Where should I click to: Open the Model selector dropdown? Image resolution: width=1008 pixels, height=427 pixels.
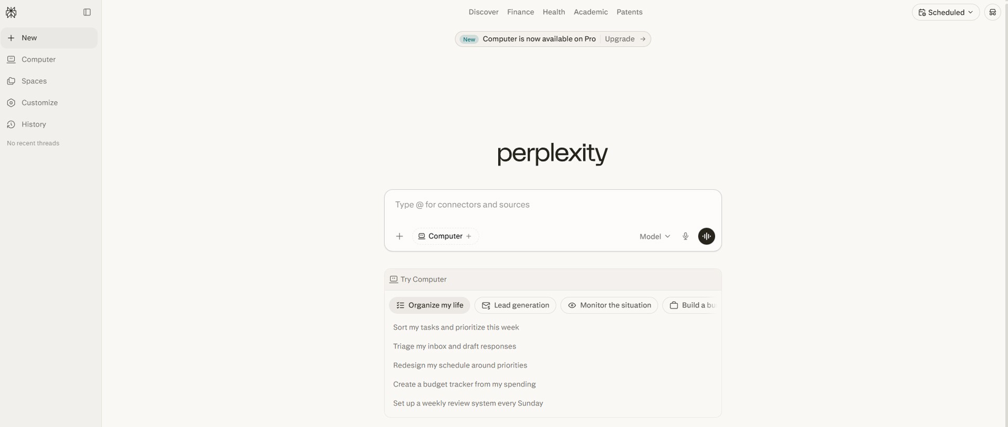(x=654, y=236)
